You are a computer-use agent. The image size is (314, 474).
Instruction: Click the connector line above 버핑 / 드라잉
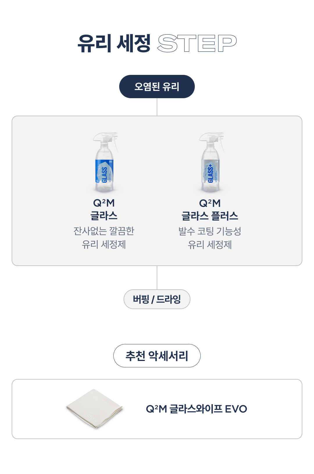(x=157, y=277)
